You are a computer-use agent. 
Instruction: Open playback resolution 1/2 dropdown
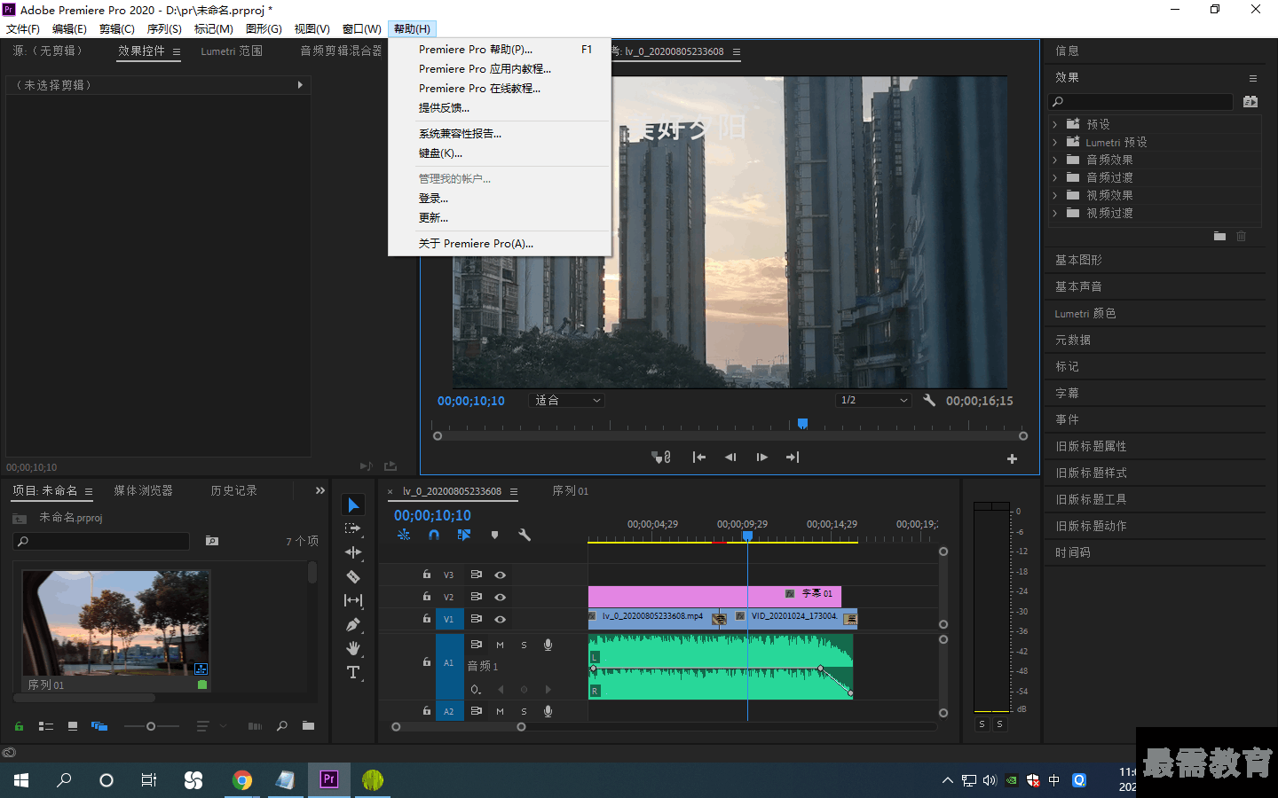pos(874,400)
